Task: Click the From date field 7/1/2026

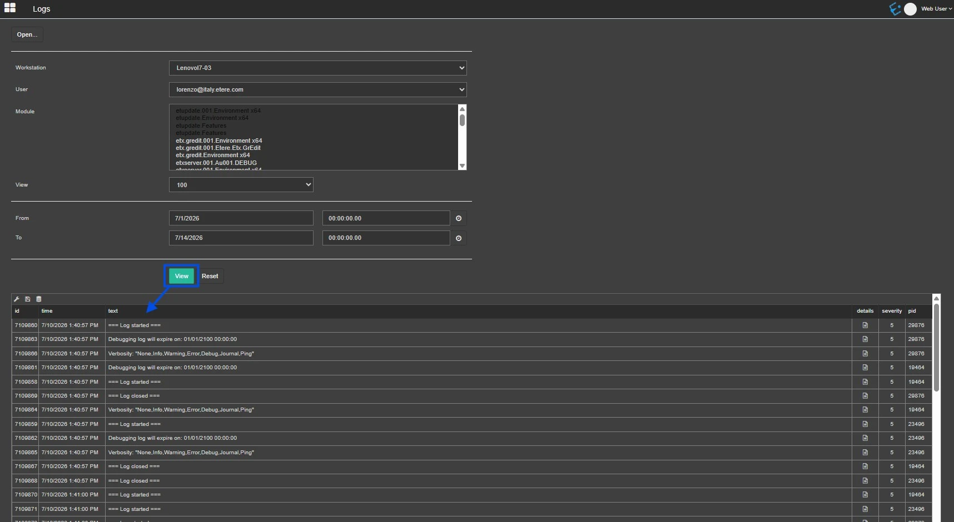Action: tap(241, 218)
